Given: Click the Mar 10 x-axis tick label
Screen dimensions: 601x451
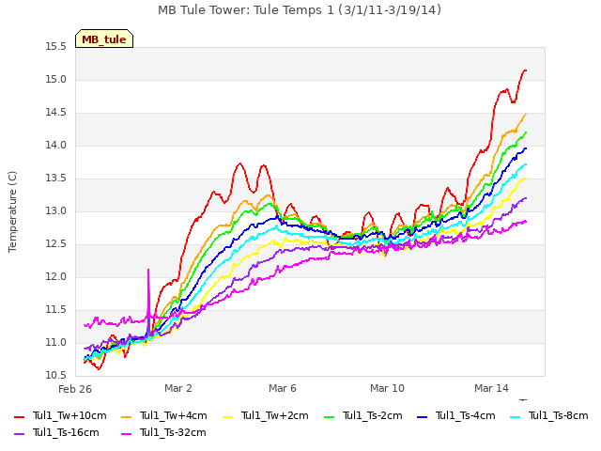Looking at the screenshot, I should [387, 388].
